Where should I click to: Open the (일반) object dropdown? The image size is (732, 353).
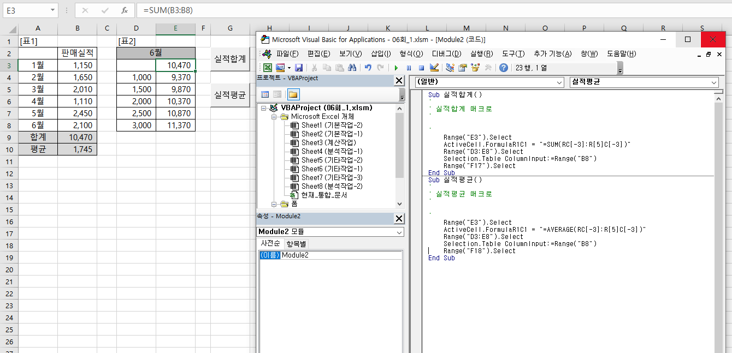559,82
